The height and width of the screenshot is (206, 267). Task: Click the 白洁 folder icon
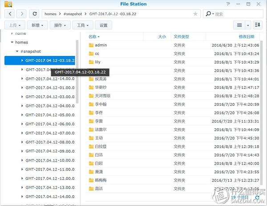coord(91,155)
